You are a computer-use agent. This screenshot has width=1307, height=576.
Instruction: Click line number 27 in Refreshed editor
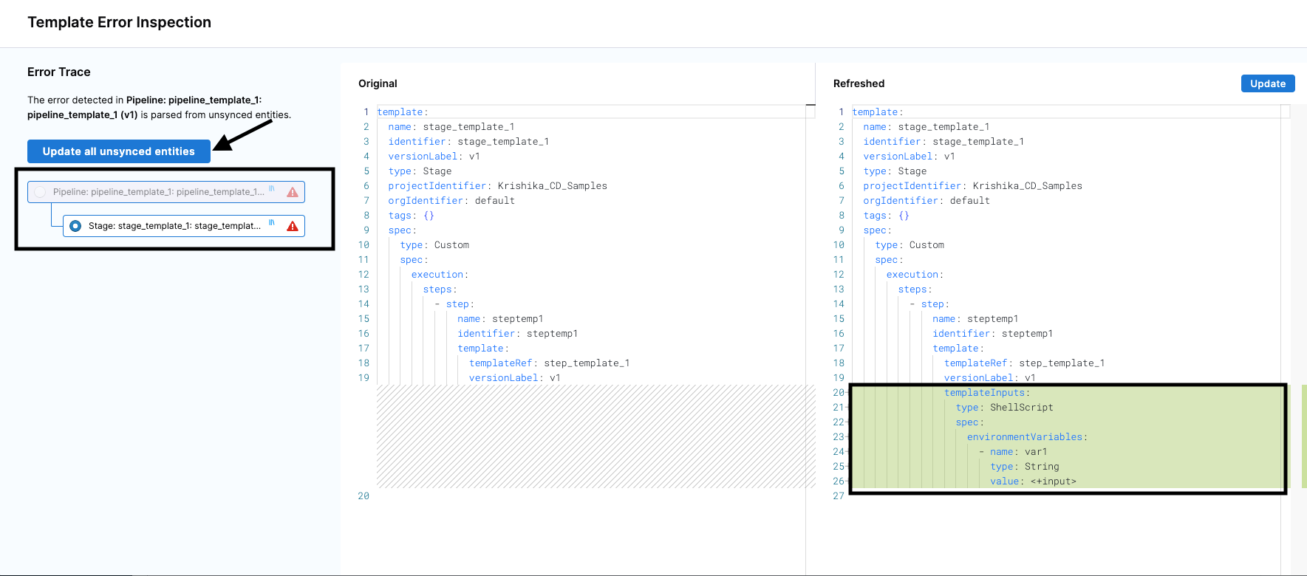click(838, 496)
